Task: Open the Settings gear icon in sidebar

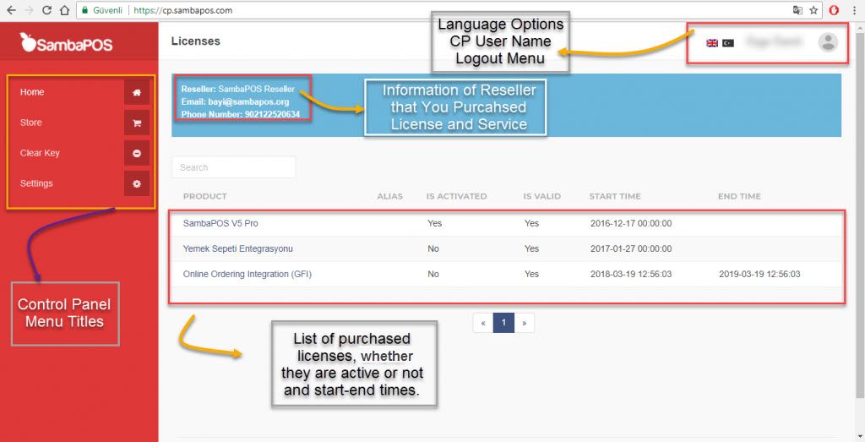Action: tap(137, 183)
